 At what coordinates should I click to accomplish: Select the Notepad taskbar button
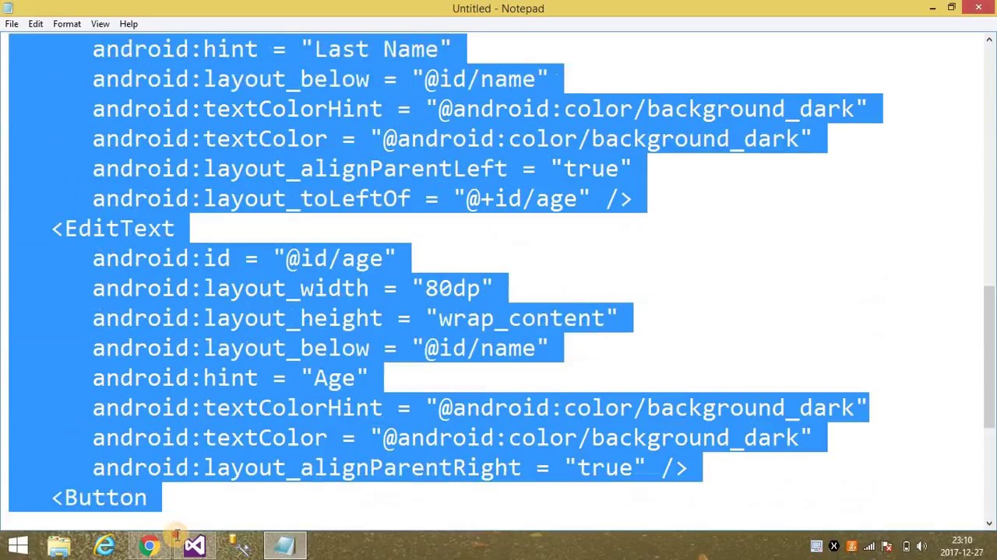click(284, 546)
